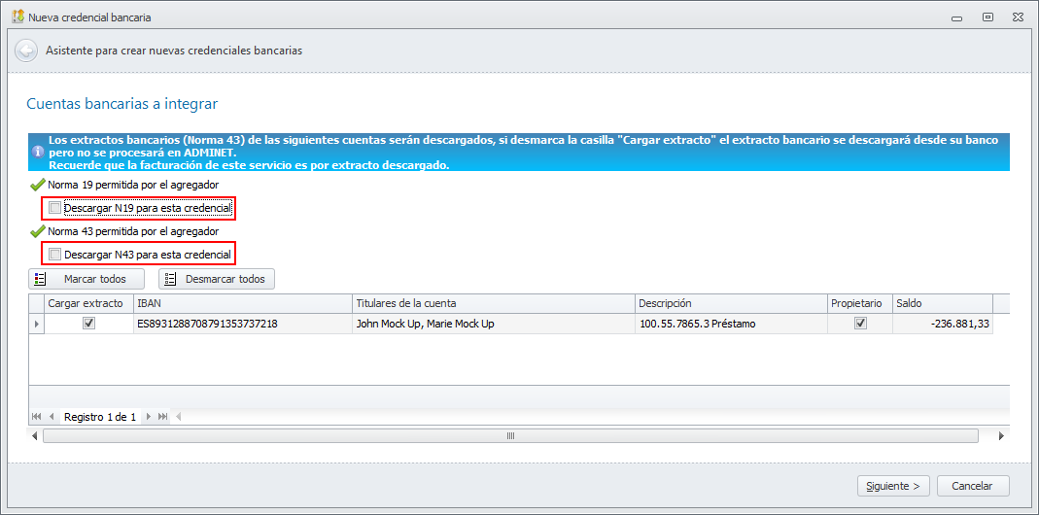Screen dimensions: 1039x515
Task: Jump to the first record in navigator
Action: point(36,417)
